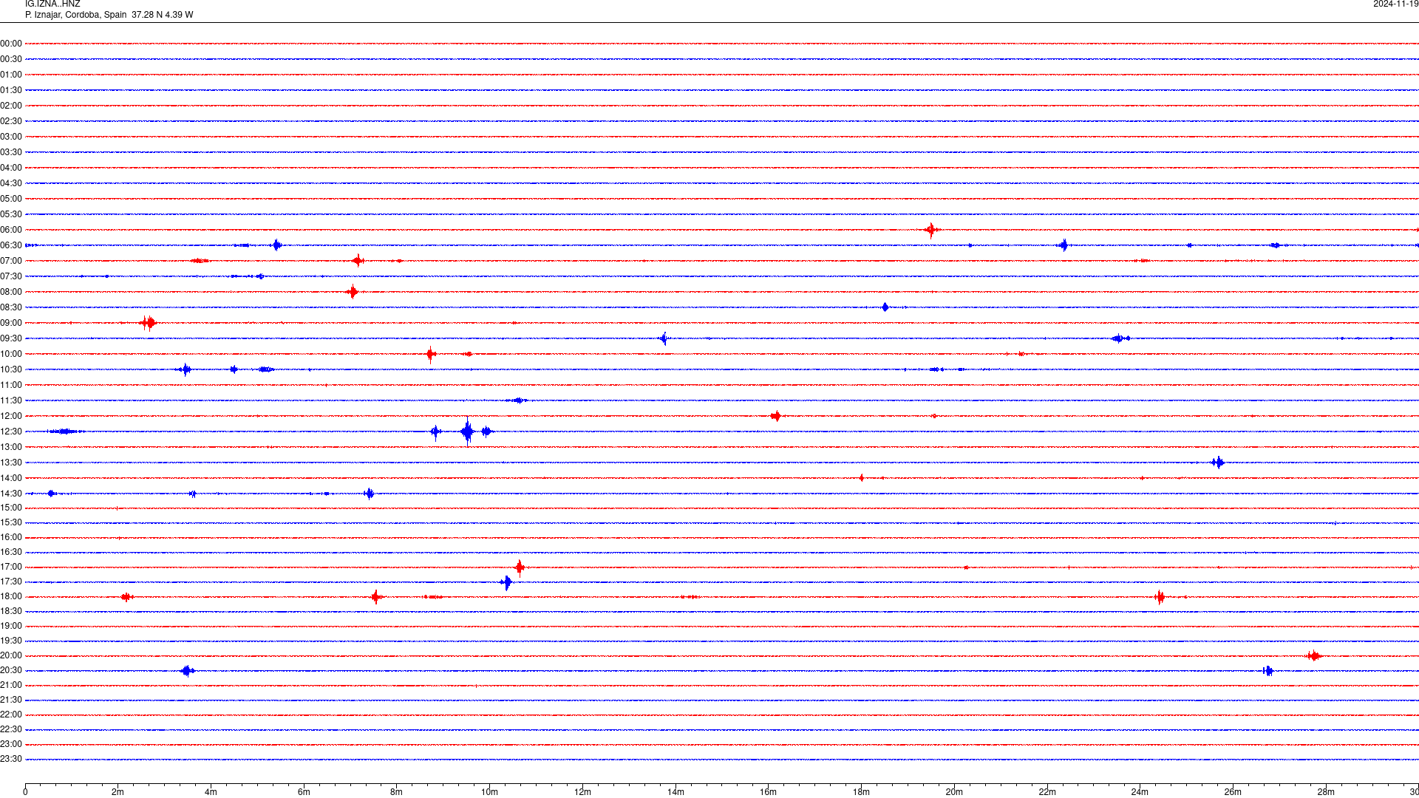Select the 12:00 trace time label
This screenshot has height=798, width=1419.
11,416
